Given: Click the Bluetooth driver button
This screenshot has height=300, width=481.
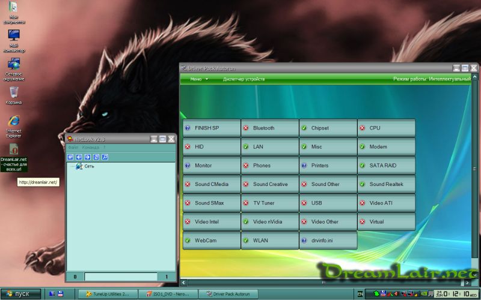Looking at the screenshot, I should [270, 128].
